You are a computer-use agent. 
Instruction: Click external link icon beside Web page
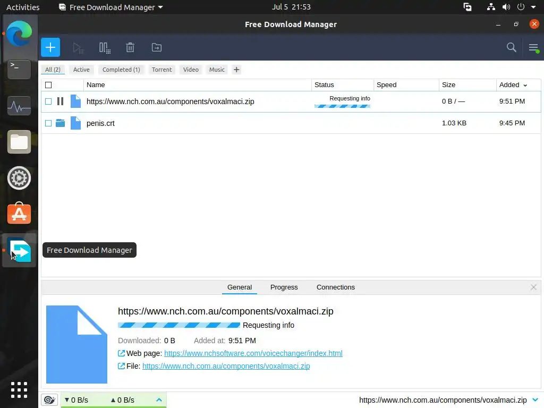tap(121, 353)
